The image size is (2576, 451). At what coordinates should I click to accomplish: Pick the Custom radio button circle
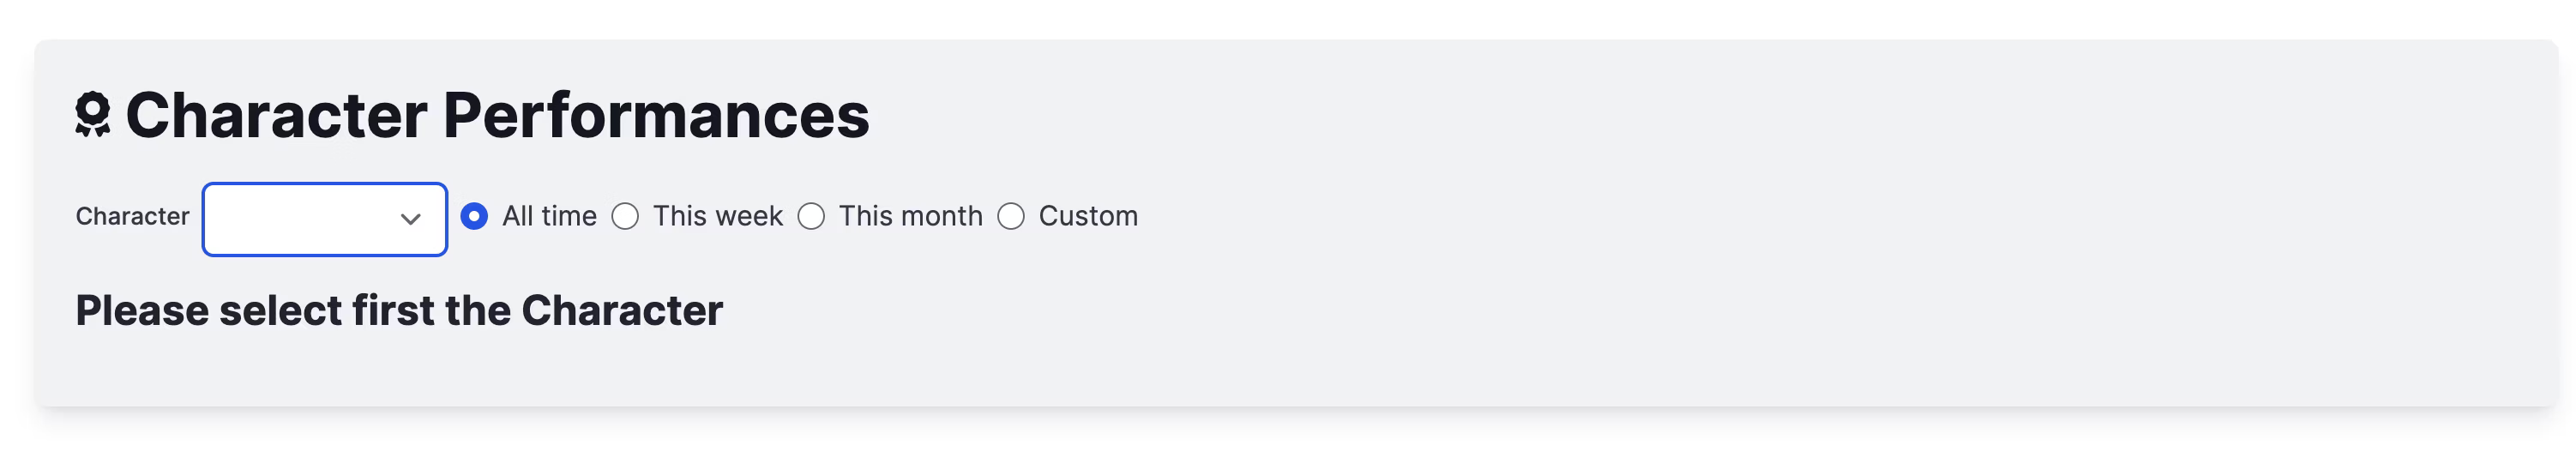coord(1011,216)
